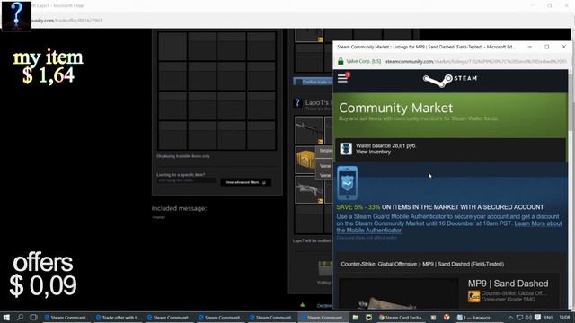Open the Windows Start menu

point(6,317)
